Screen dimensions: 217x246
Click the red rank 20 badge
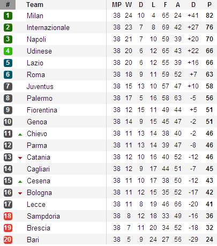[8, 240]
